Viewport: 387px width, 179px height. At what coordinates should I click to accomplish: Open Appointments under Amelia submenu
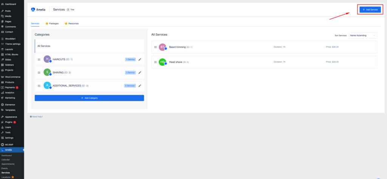(8, 164)
